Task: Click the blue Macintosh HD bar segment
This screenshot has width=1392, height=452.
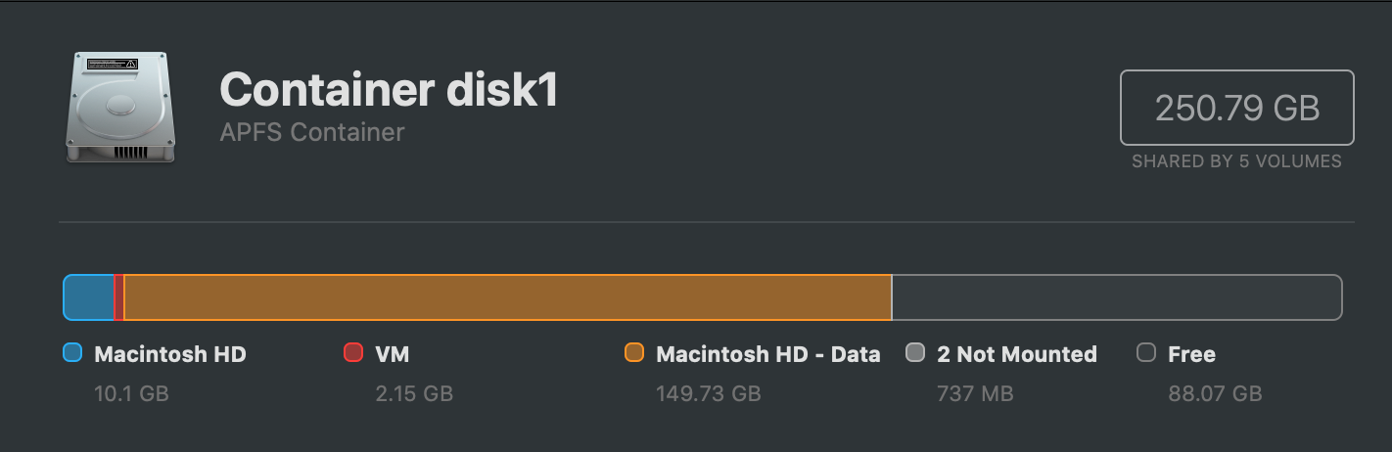Action: tap(89, 297)
